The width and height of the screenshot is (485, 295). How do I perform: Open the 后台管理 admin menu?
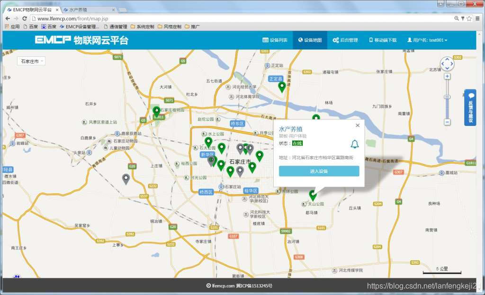345,40
